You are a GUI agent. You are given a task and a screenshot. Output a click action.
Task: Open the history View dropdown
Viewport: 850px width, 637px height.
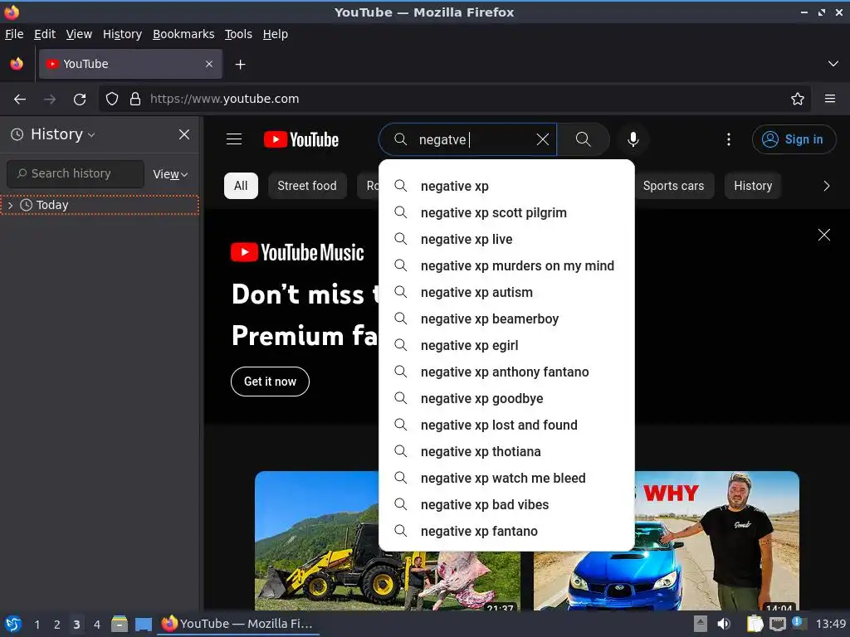(169, 174)
